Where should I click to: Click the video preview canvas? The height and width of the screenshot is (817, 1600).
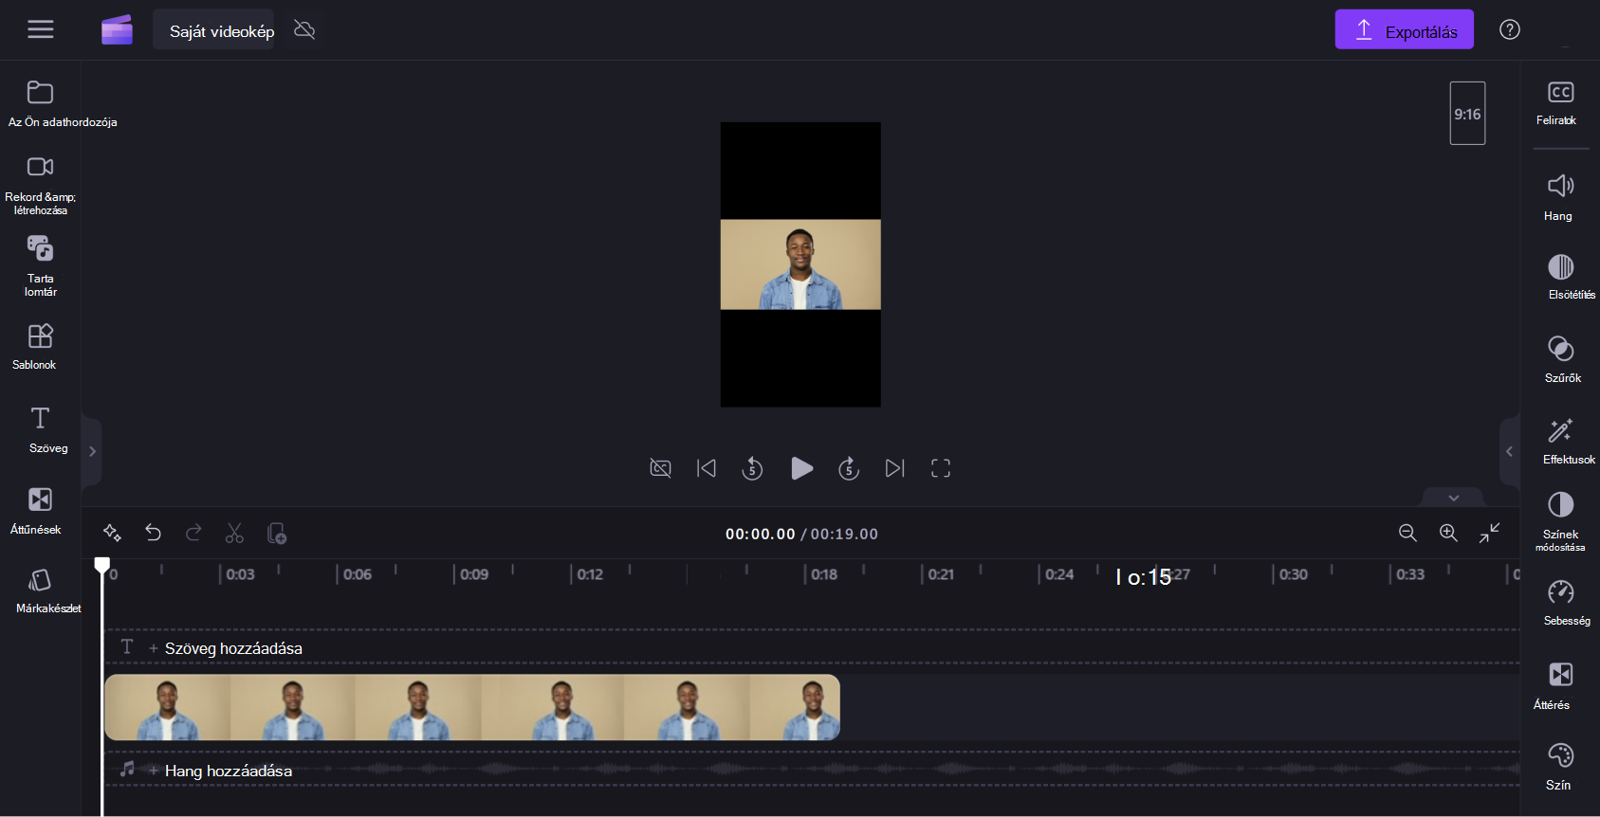click(800, 264)
